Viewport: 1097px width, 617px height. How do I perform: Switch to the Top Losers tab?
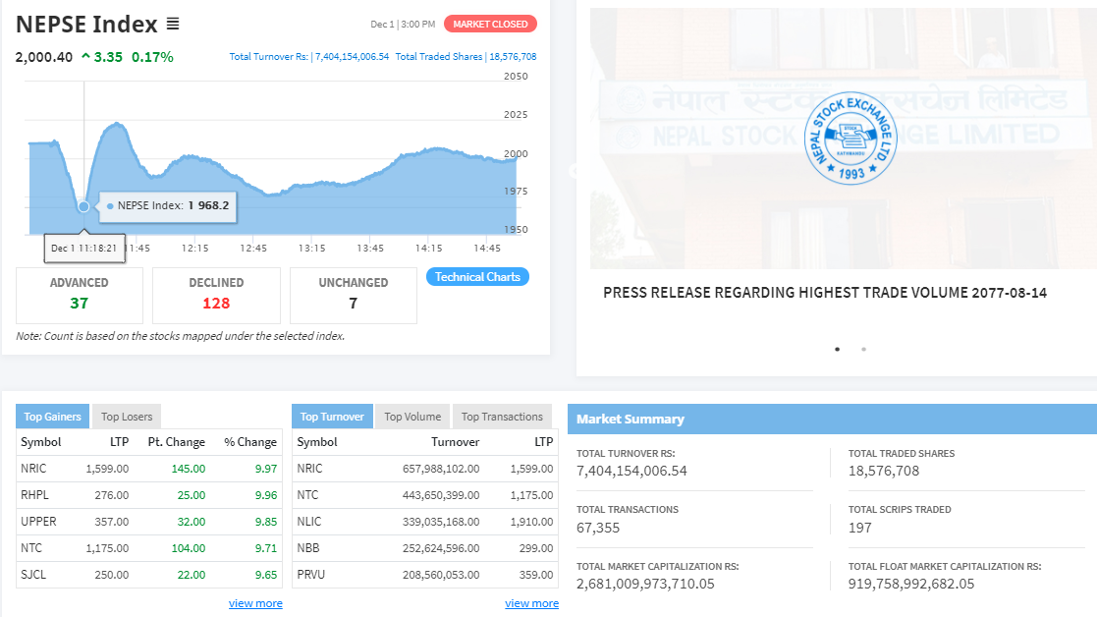(x=127, y=417)
